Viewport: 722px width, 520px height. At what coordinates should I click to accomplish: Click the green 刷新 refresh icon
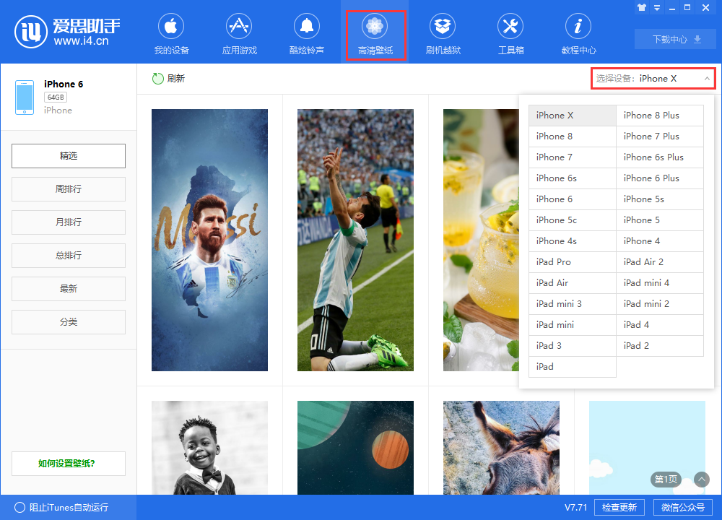coord(157,79)
